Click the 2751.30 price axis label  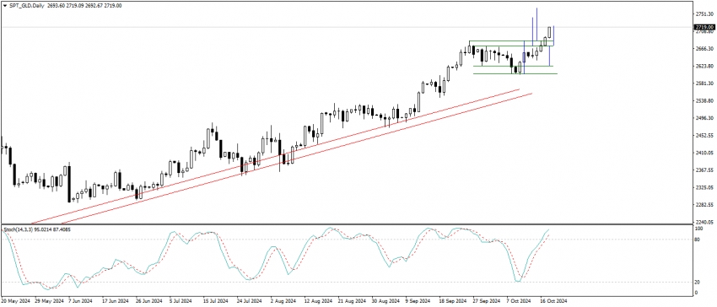pos(705,14)
